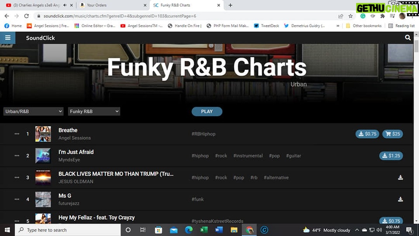The height and width of the screenshot is (236, 419).
Task: Click the page vertical scrollbar thumb
Action: pyautogui.click(x=416, y=45)
